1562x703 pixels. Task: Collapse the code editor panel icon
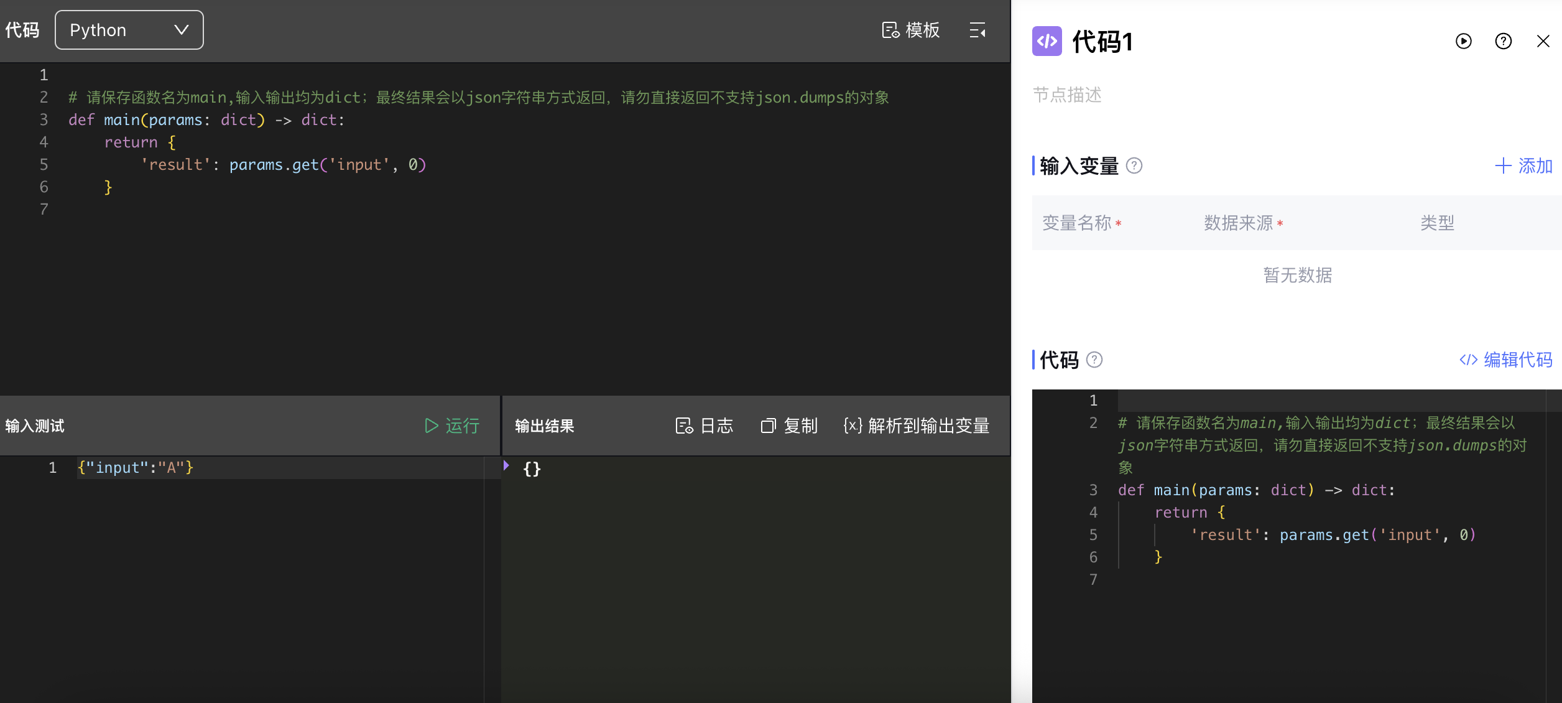point(977,30)
